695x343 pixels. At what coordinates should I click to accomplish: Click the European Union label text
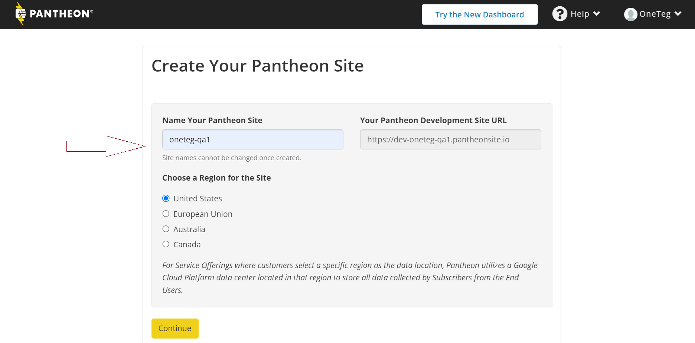pos(203,214)
